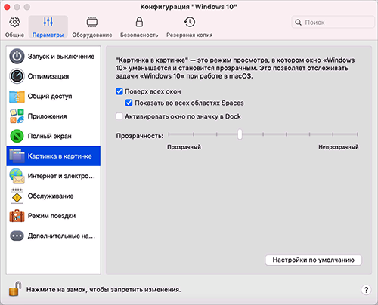Click the lock icon to prevent changes
378x305 pixels.
pos(15,288)
